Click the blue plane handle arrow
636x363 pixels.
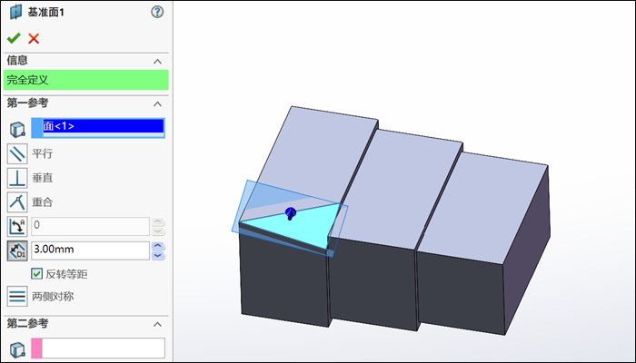pos(291,213)
